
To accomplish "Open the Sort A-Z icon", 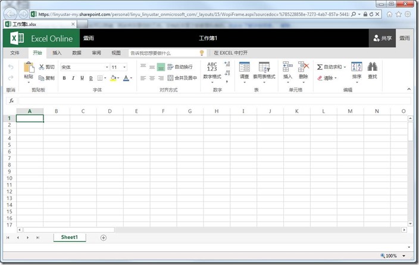I will click(357, 67).
